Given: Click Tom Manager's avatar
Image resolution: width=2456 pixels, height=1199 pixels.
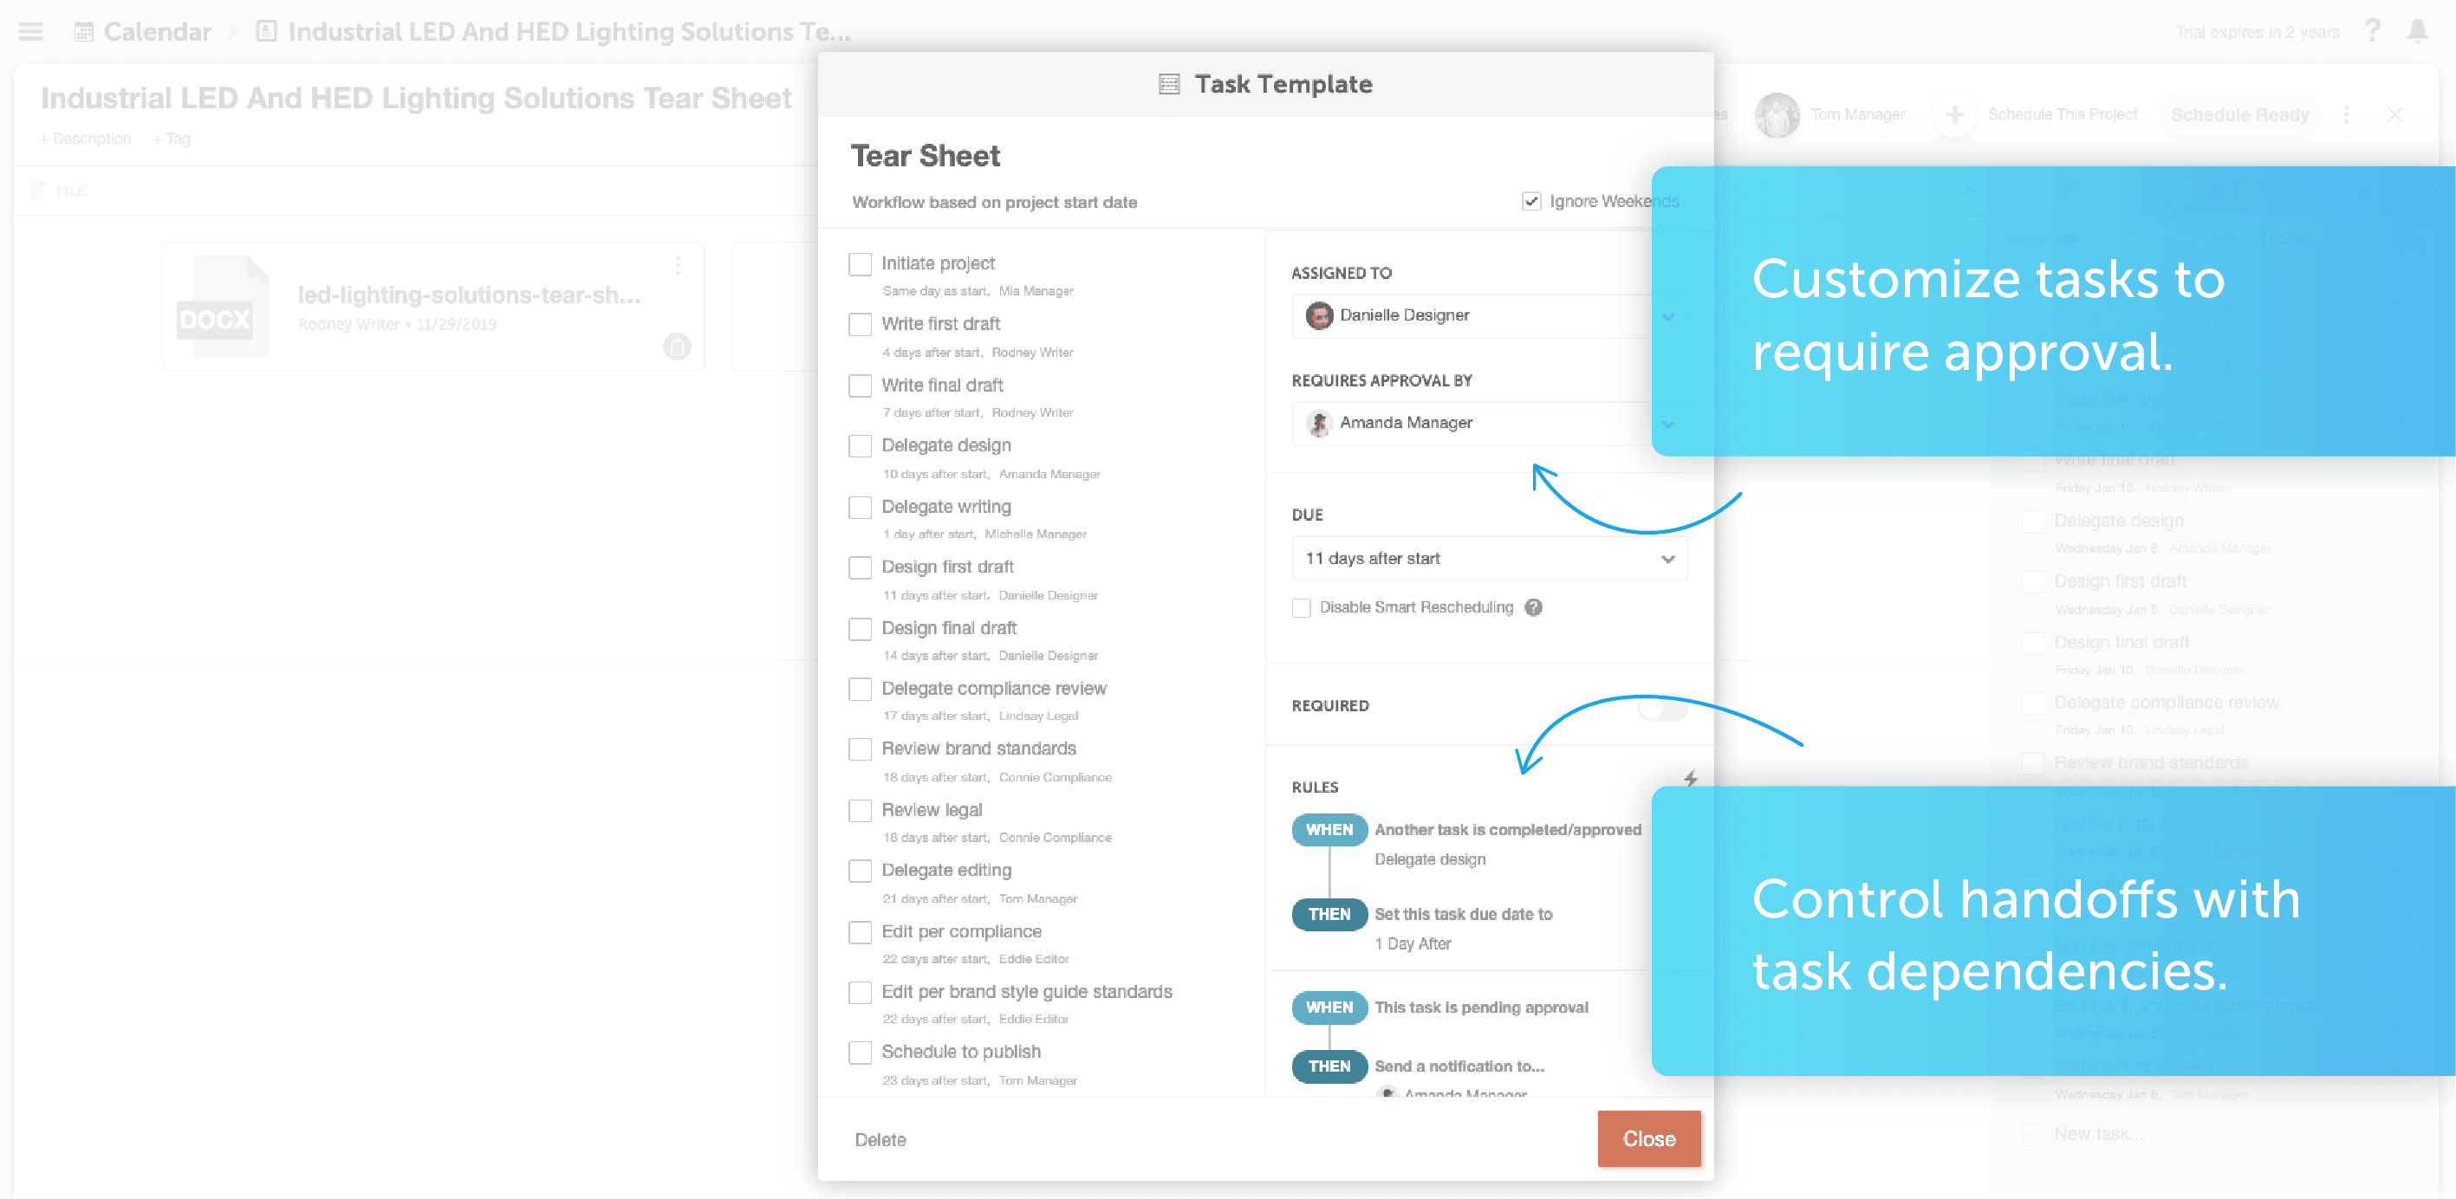Looking at the screenshot, I should (x=1777, y=114).
